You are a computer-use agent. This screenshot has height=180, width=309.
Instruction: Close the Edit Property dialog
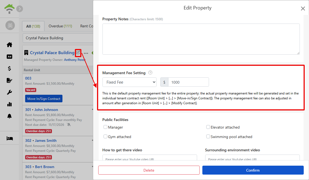(303, 8)
